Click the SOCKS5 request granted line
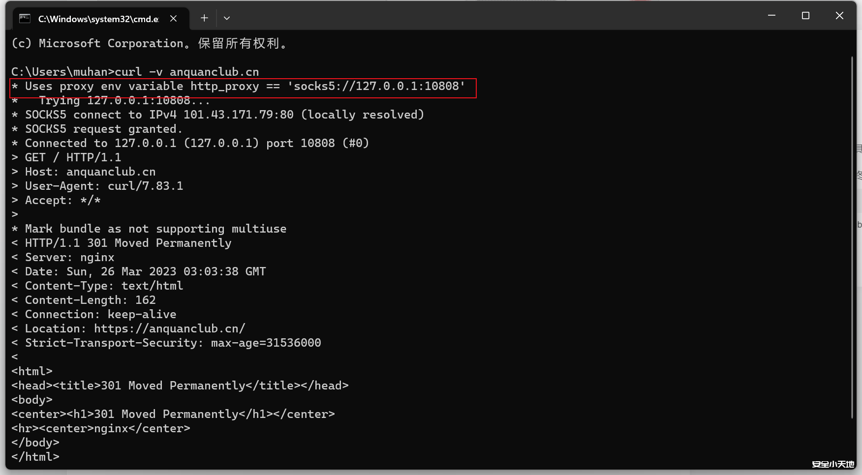 (x=103, y=129)
